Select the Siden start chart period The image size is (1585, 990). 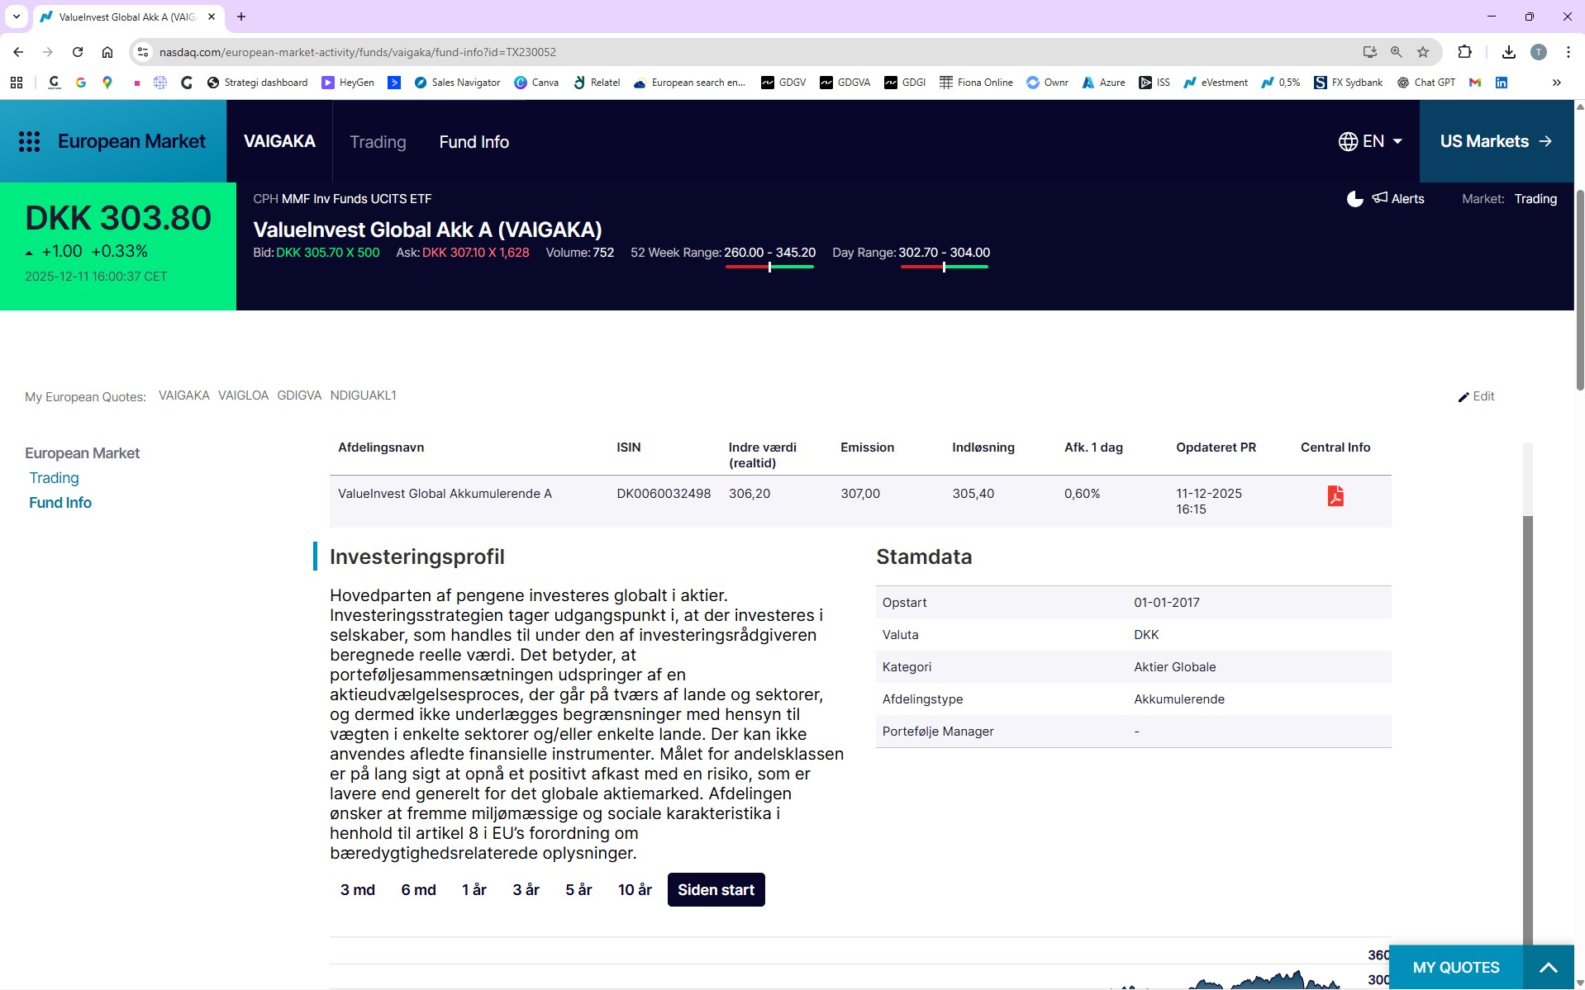click(x=716, y=890)
